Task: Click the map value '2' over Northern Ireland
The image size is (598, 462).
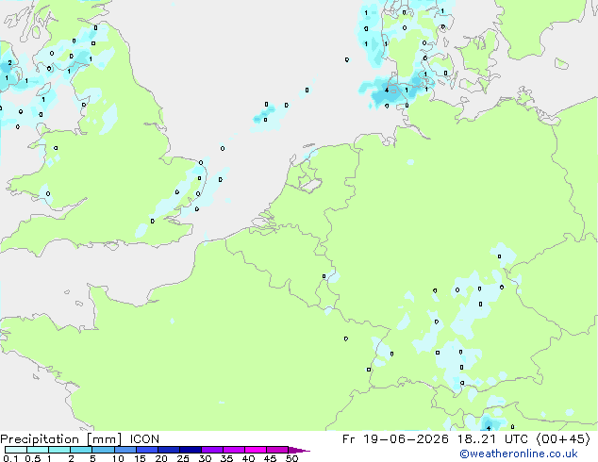Action: [x=10, y=62]
